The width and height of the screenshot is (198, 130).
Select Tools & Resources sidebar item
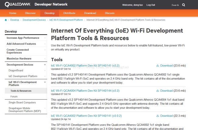coord(26,91)
